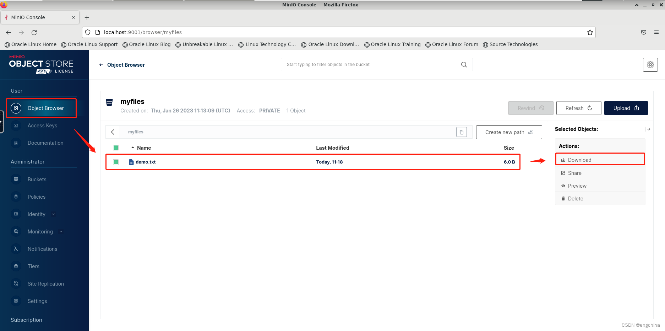The image size is (665, 331).
Task: Click the Documentation sidebar icon
Action: tap(16, 143)
